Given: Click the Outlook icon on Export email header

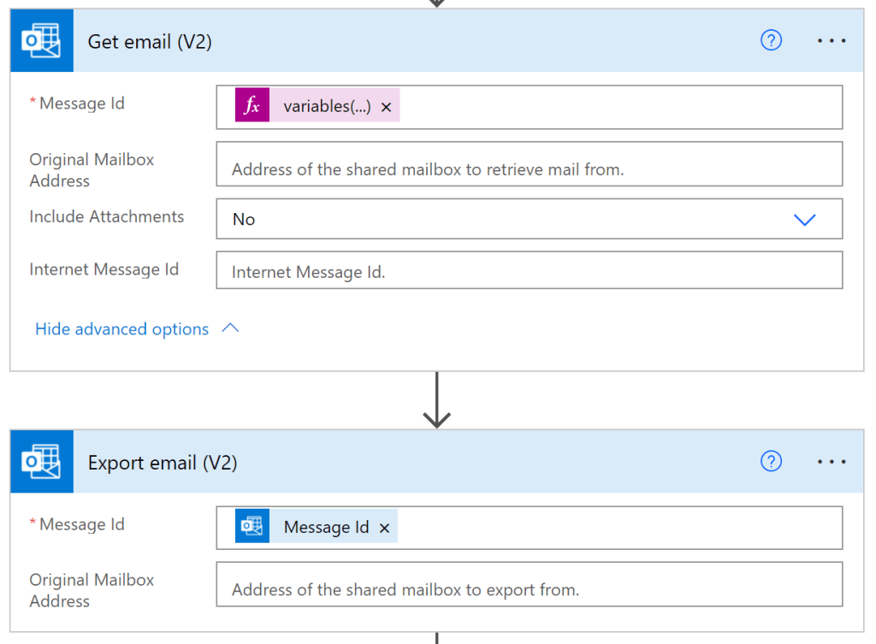Looking at the screenshot, I should click(41, 462).
